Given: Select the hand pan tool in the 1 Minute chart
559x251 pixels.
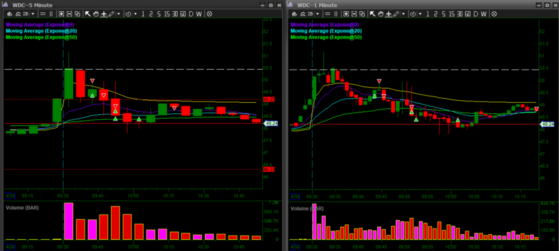Looking at the screenshot, I should pos(381,13).
